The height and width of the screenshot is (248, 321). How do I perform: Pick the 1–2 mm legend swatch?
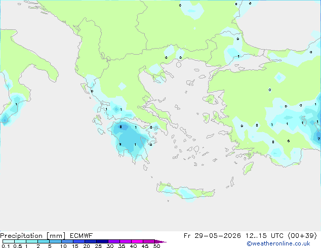click(32, 241)
